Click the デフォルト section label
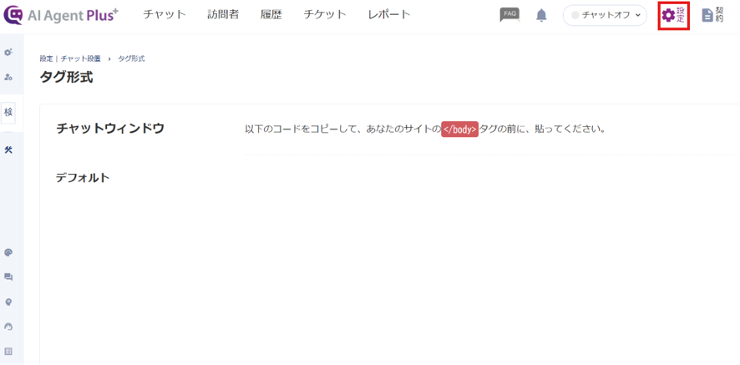The width and height of the screenshot is (740, 365). coord(83,178)
